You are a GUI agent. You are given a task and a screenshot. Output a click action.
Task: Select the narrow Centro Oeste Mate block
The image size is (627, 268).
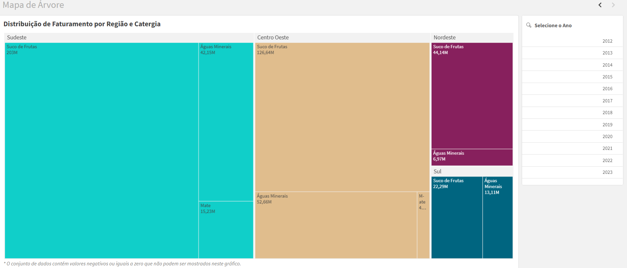point(423,225)
